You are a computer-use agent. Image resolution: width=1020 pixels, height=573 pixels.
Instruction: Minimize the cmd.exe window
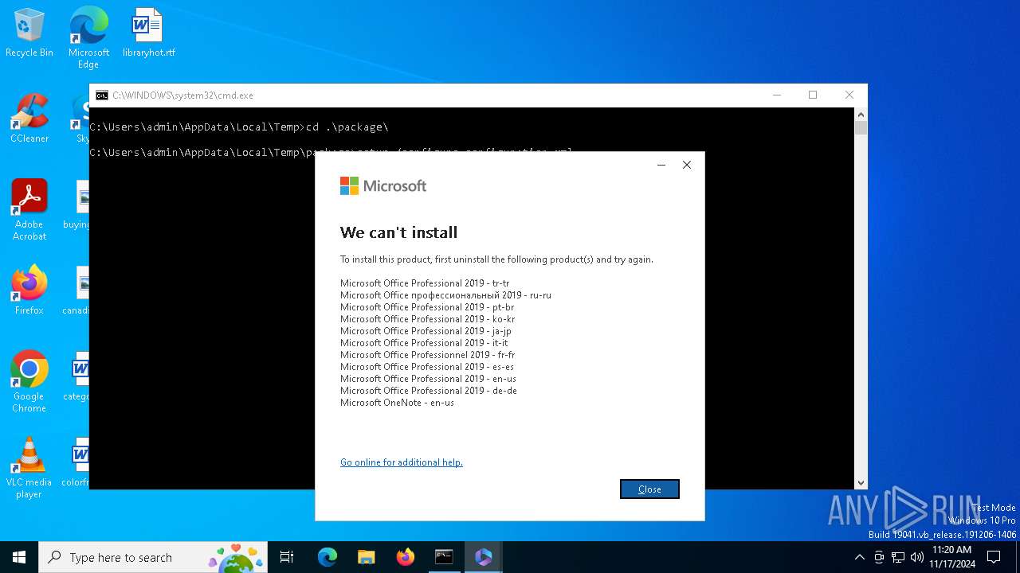777,95
